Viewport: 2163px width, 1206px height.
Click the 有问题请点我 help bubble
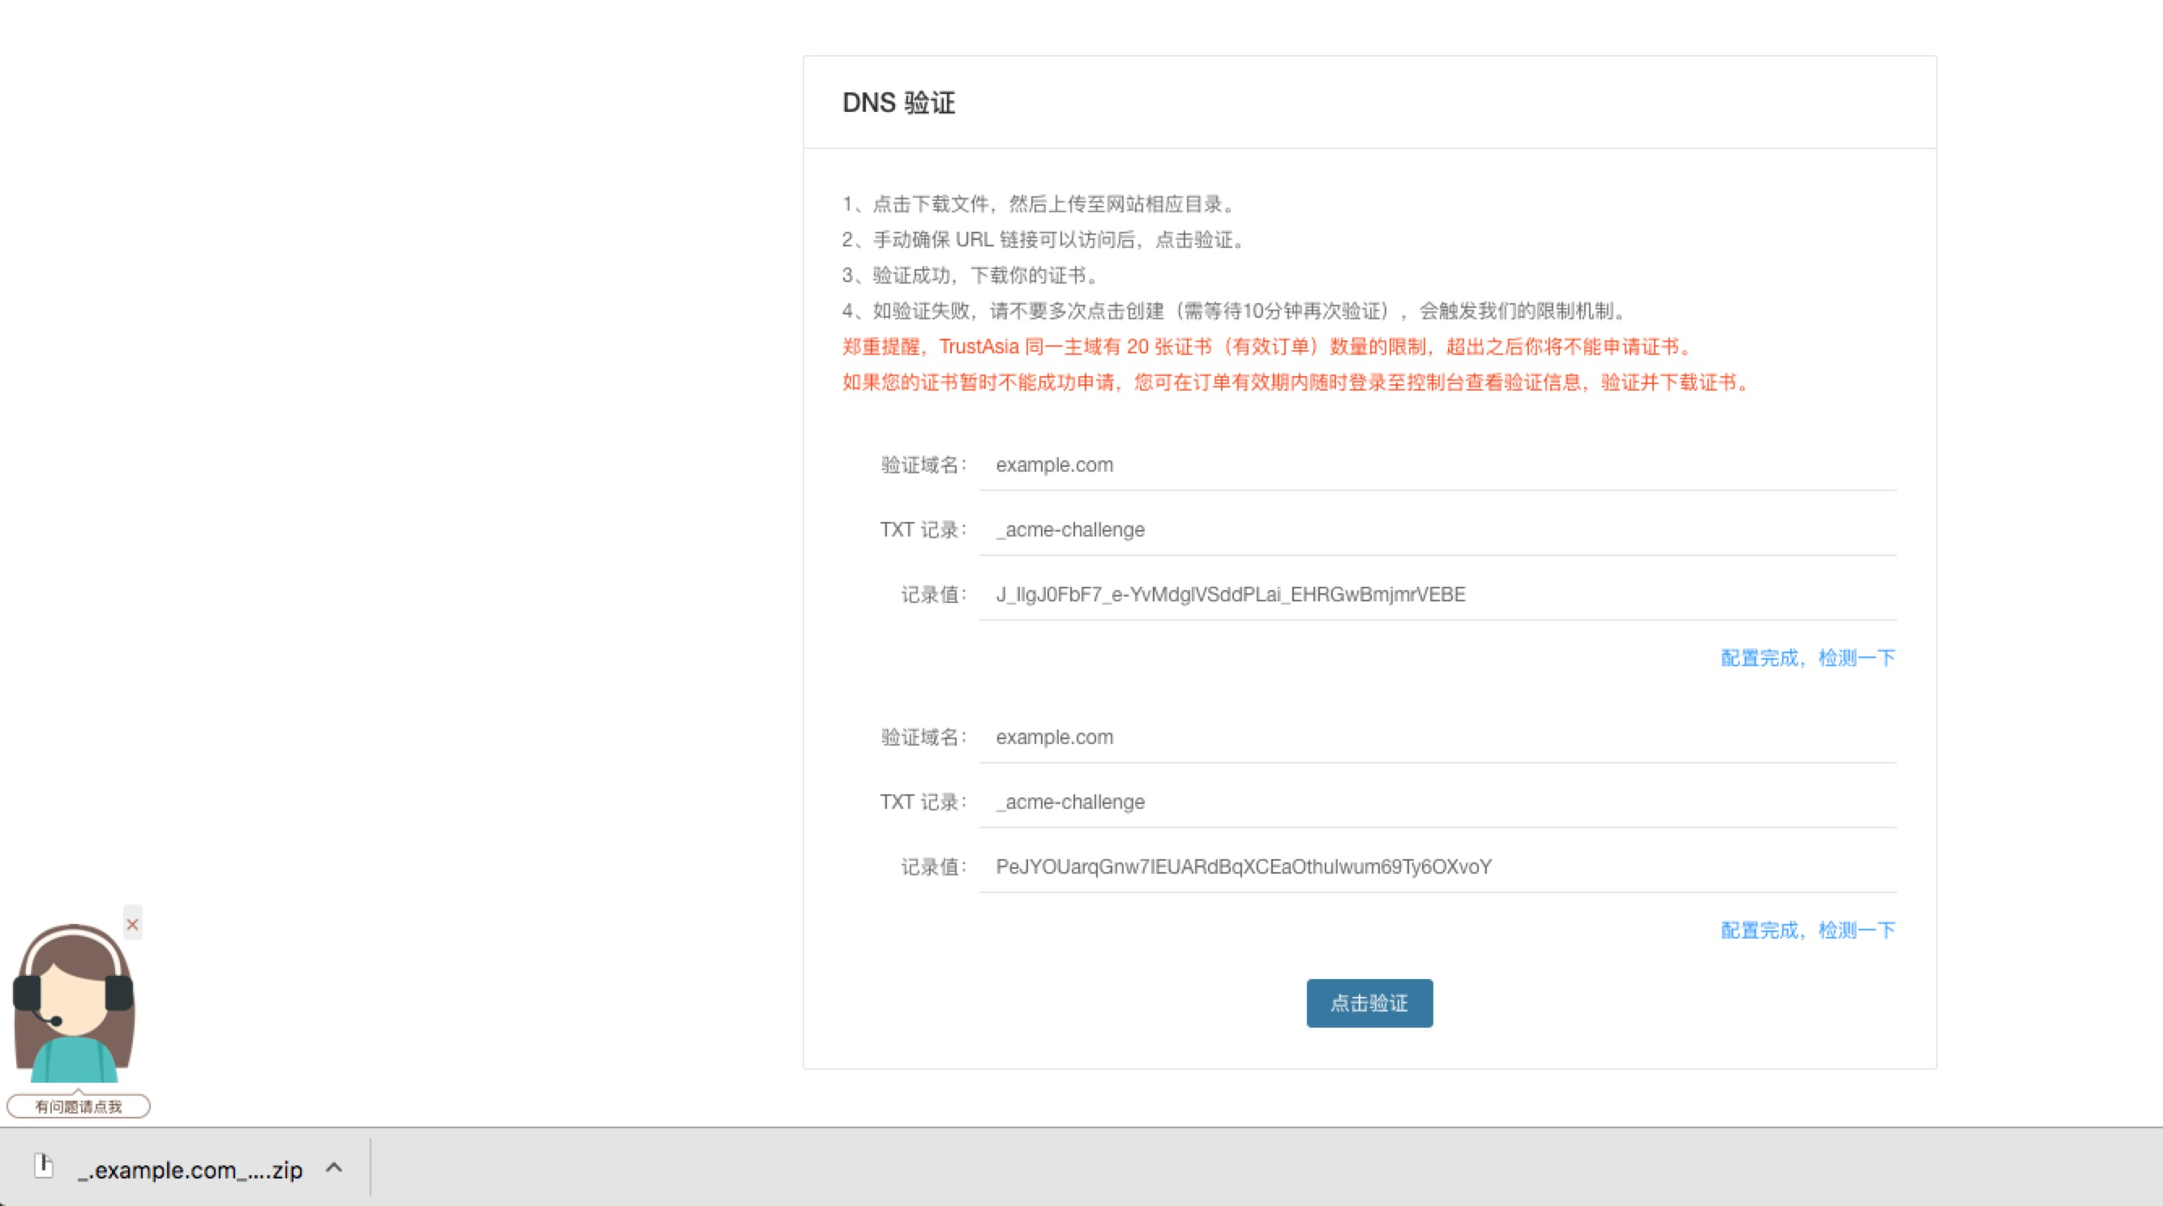pyautogui.click(x=78, y=1106)
